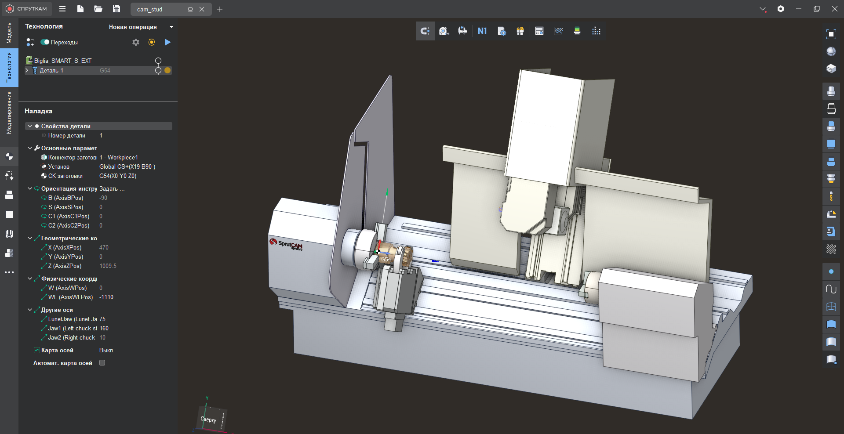The height and width of the screenshot is (434, 844).
Task: Enable the Автомат. карта осей checkbox
Action: click(x=102, y=363)
